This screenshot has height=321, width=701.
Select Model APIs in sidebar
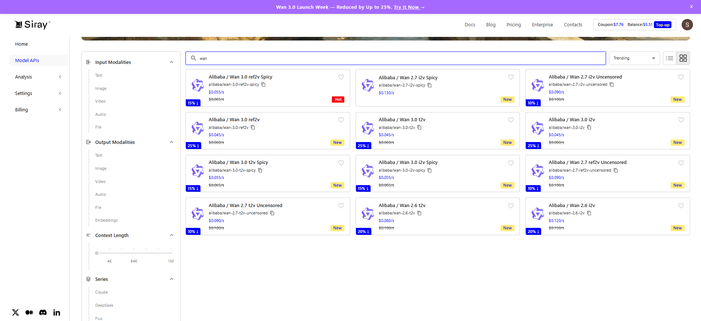tap(38, 60)
